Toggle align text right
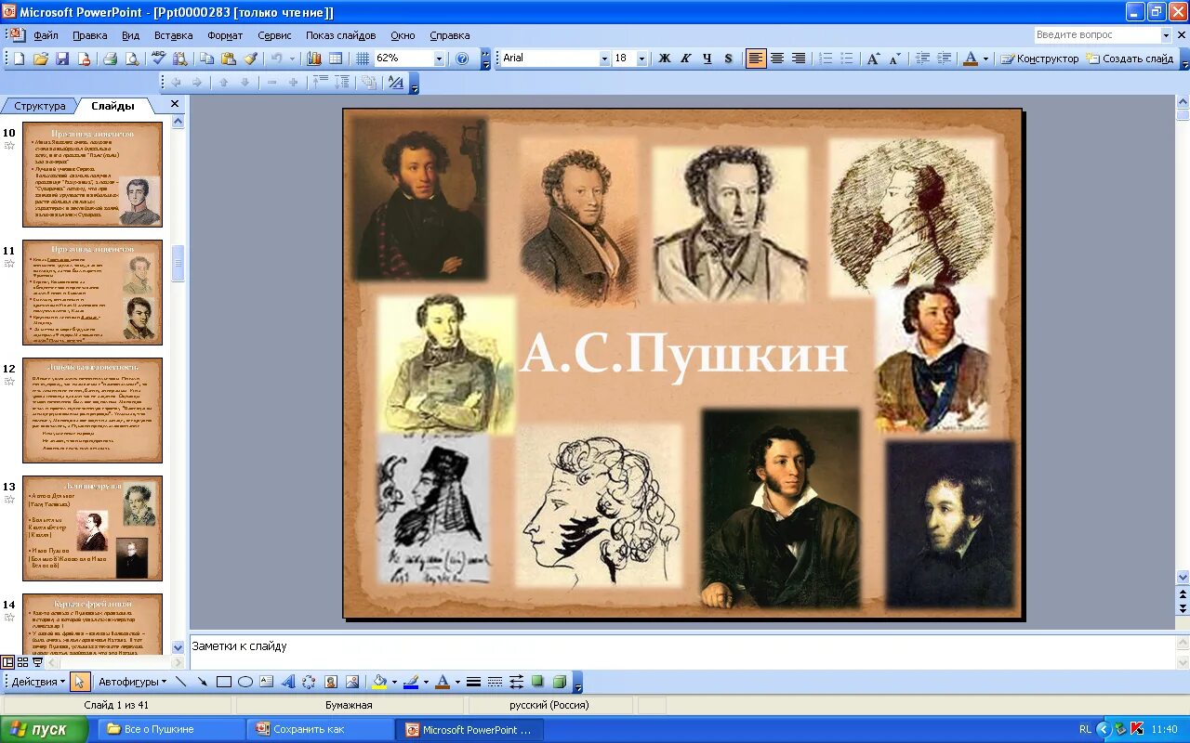 pyautogui.click(x=799, y=59)
